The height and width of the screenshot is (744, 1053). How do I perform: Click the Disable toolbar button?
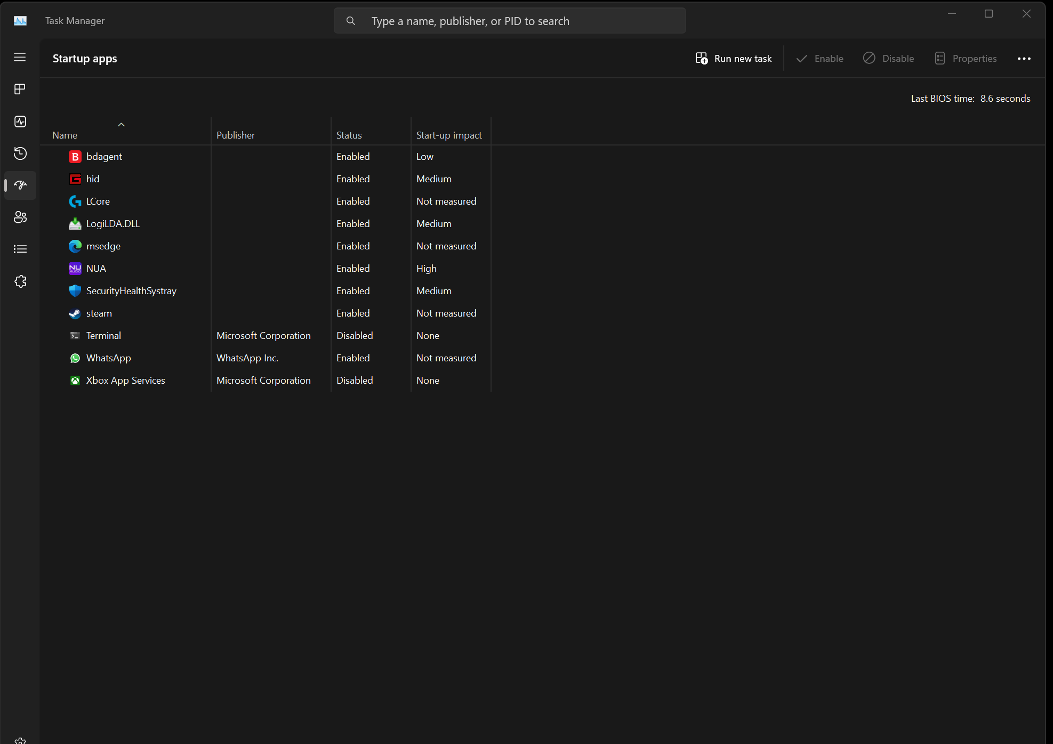click(x=888, y=59)
